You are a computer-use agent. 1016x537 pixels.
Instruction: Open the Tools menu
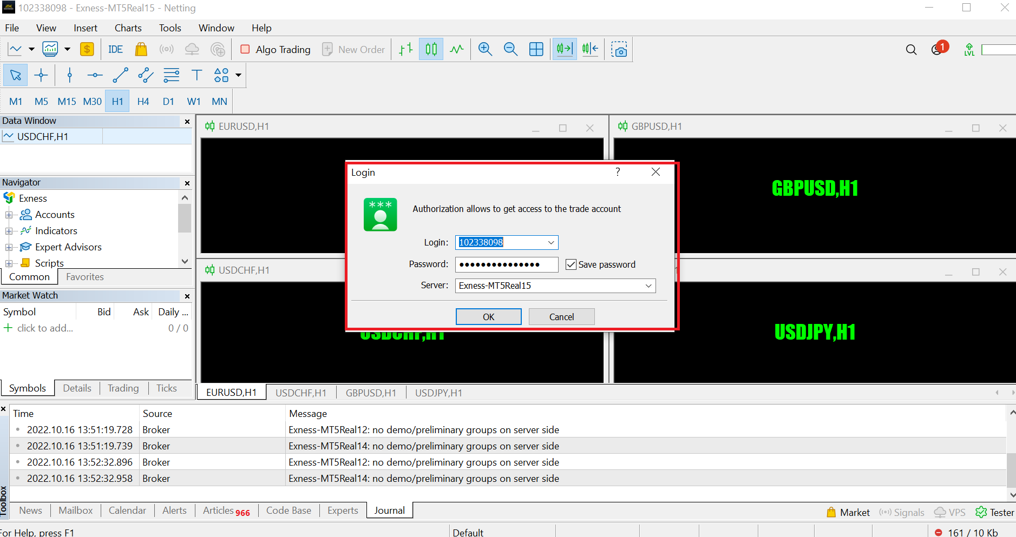click(170, 28)
